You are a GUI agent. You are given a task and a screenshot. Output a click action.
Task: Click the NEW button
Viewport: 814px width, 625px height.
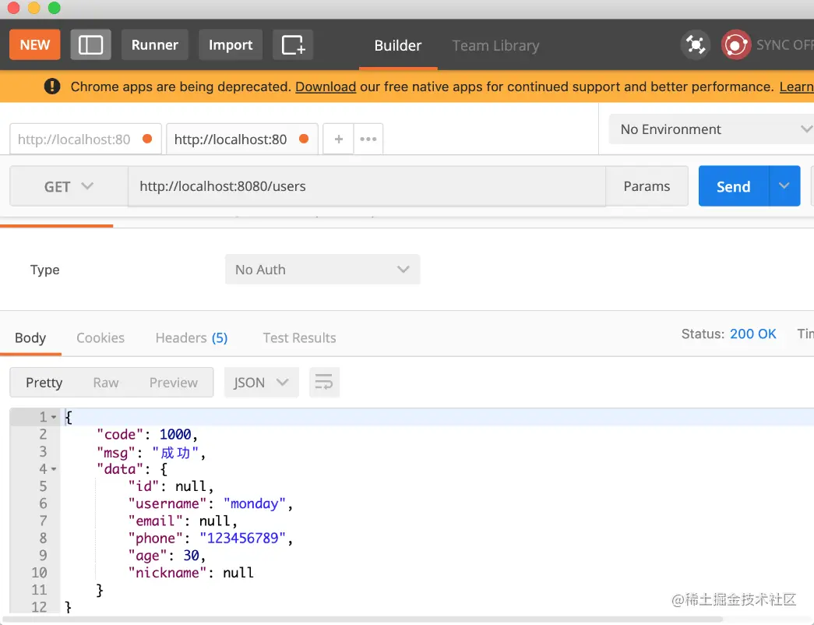pyautogui.click(x=35, y=44)
